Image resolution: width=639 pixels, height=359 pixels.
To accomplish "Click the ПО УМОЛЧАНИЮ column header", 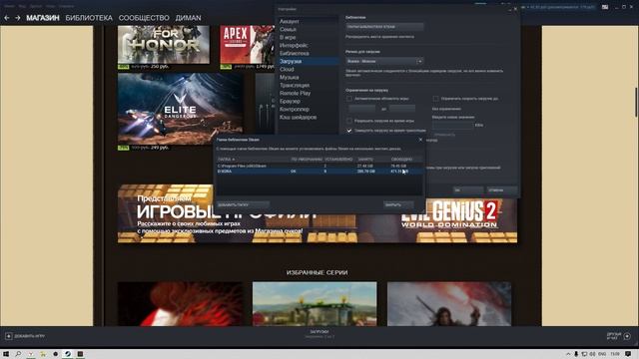I will click(307, 160).
